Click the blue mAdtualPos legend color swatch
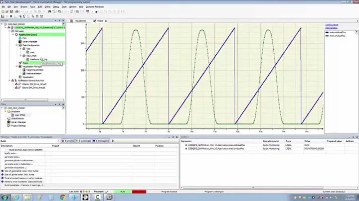Image resolution: width=359 pixels, height=201 pixels. (x=327, y=32)
